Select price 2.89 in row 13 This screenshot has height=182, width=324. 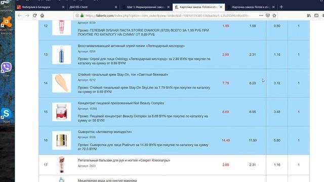click(x=226, y=55)
